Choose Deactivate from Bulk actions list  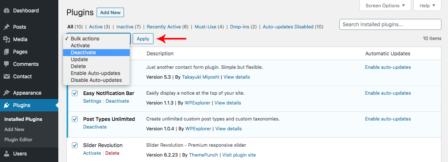coord(83,52)
